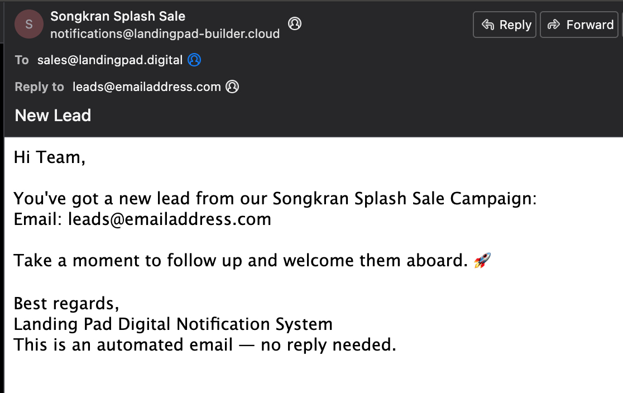Click the sales@landingpad.digital recipient address

[110, 60]
